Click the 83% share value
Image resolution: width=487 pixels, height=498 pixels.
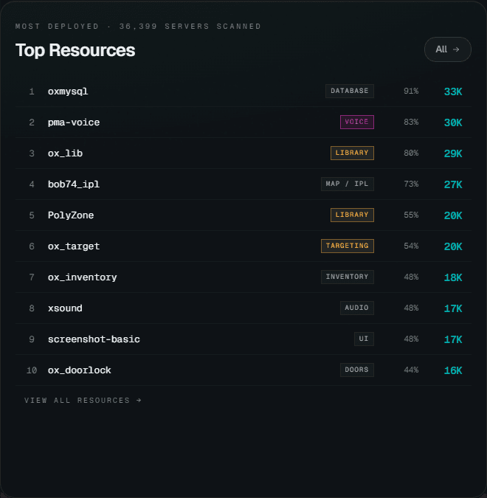coord(411,122)
